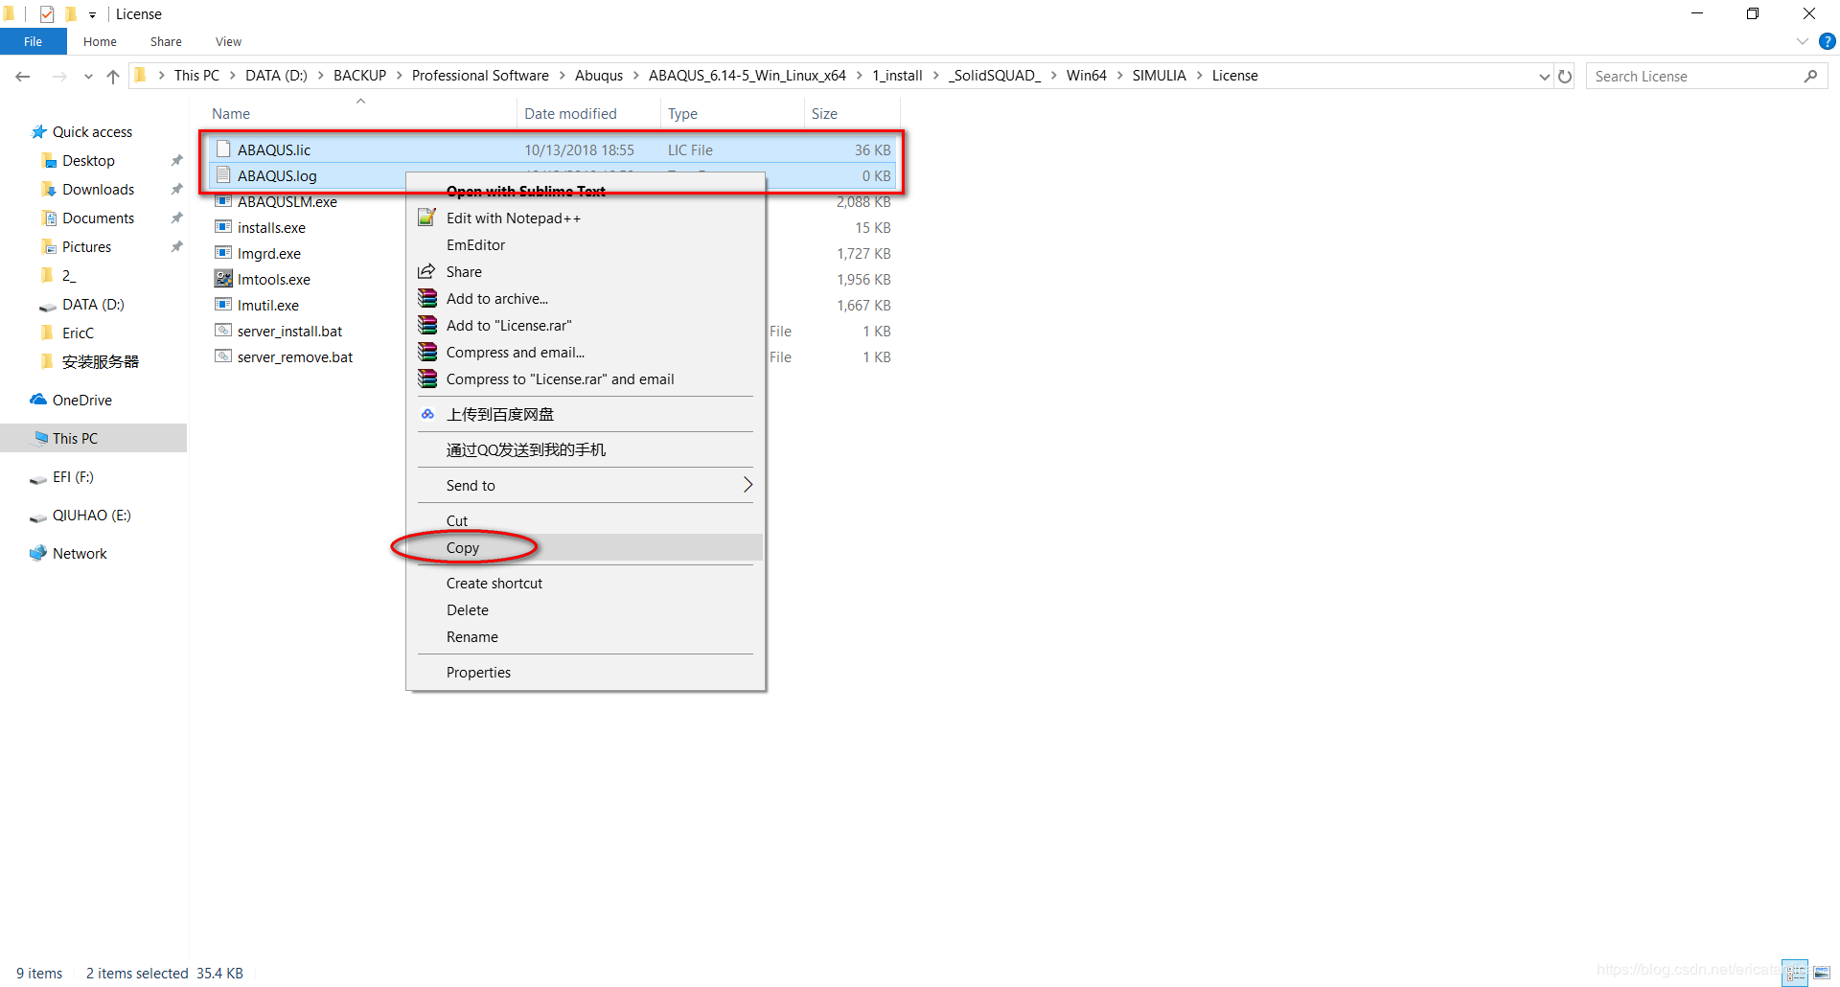Open Pictures in the navigation pane
1840x987 pixels.
(x=86, y=247)
